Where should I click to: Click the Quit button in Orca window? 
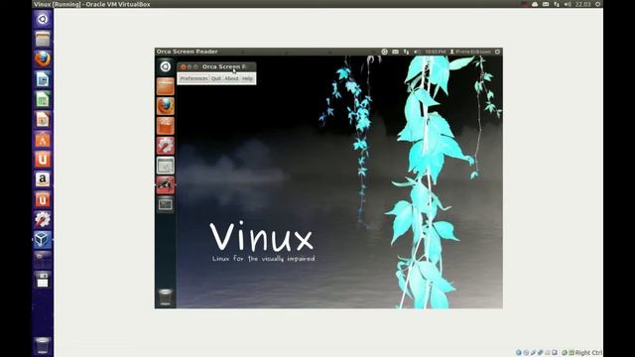216,78
